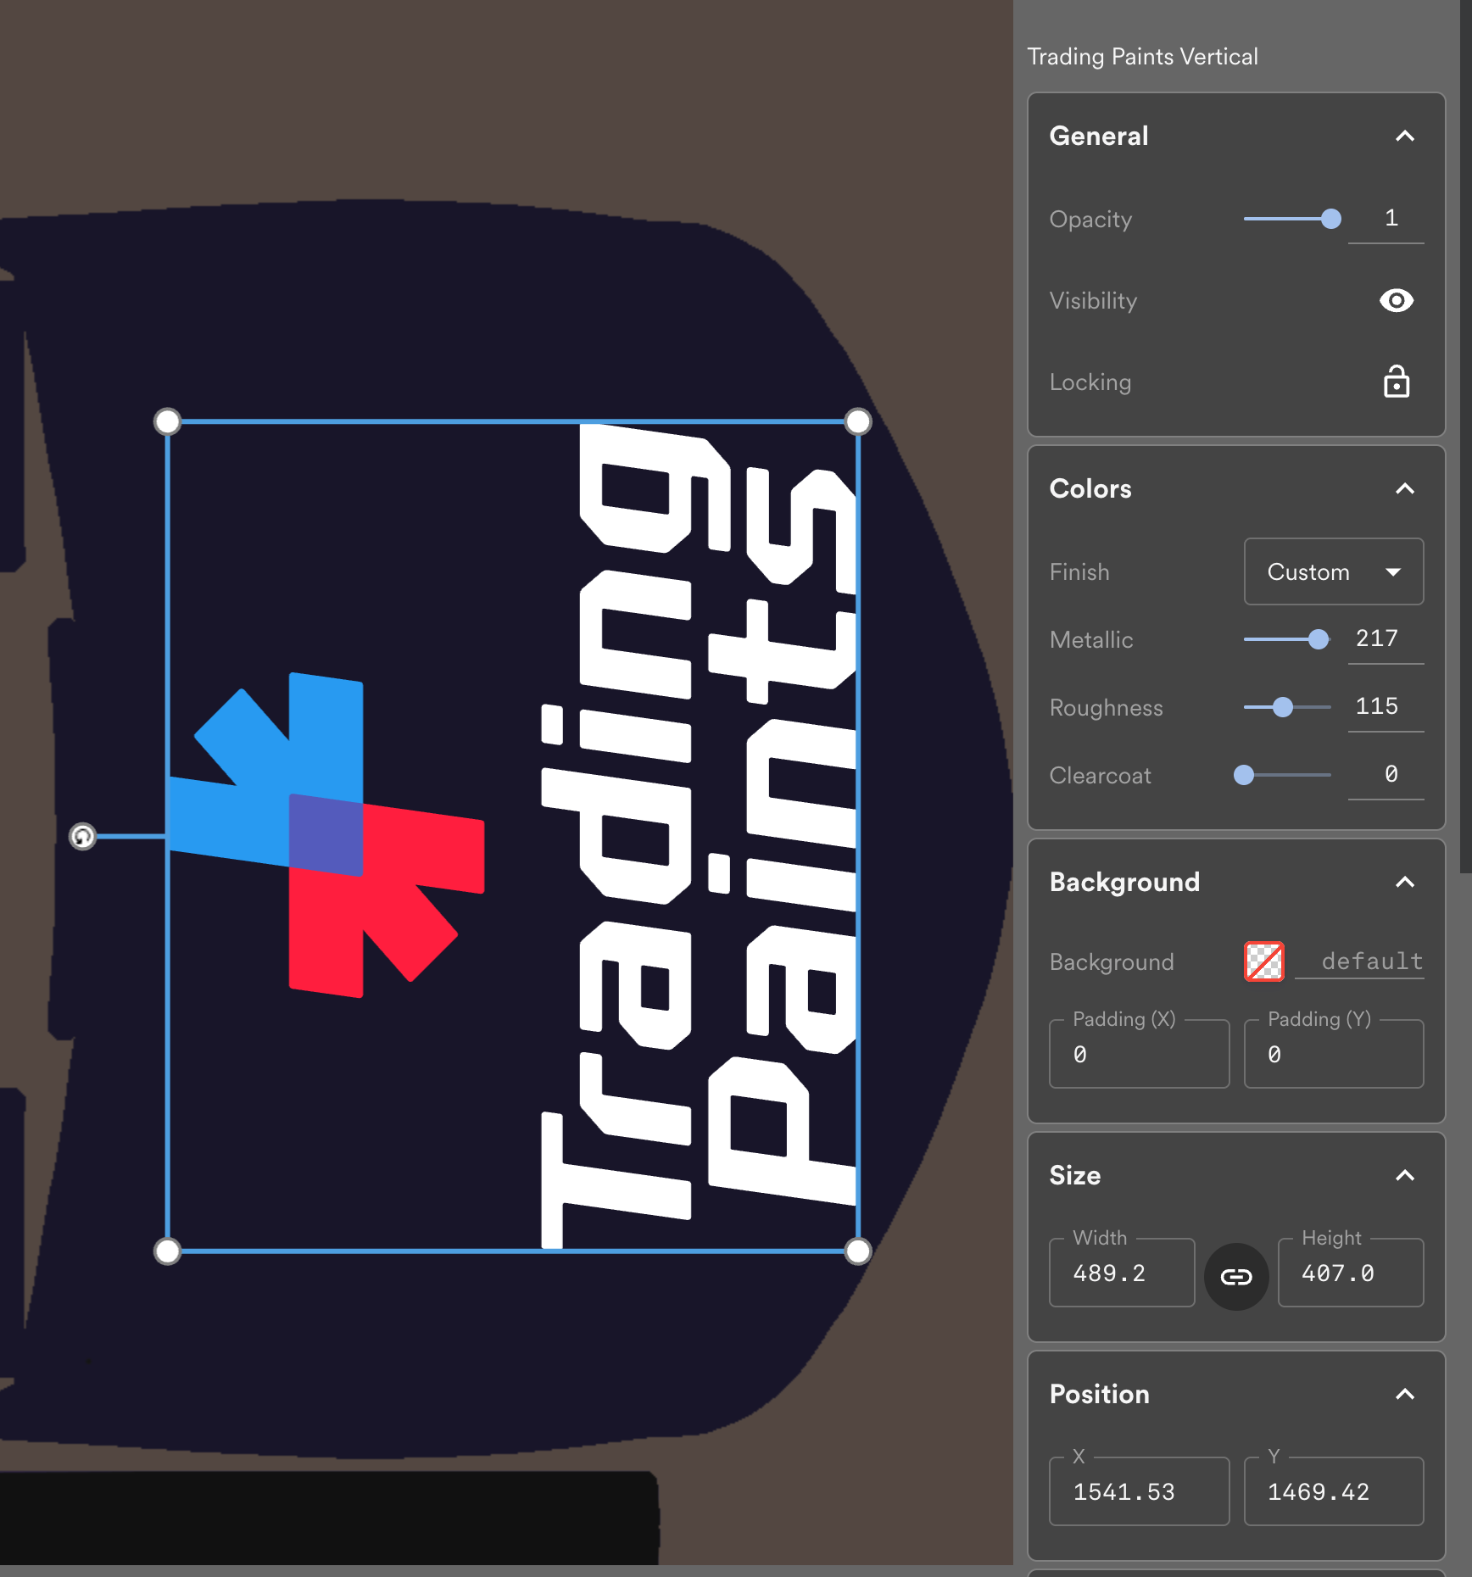The image size is (1472, 1577).
Task: Open the Finish dropdown set to Custom
Action: click(1333, 572)
